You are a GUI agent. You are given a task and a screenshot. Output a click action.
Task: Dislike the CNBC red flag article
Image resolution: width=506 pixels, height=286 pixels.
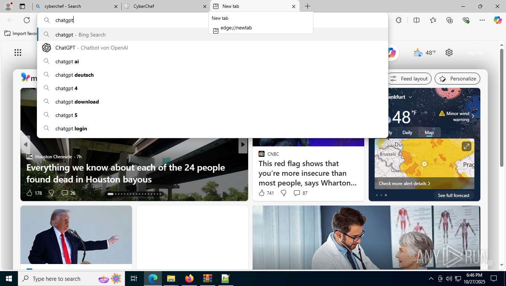[x=284, y=193]
